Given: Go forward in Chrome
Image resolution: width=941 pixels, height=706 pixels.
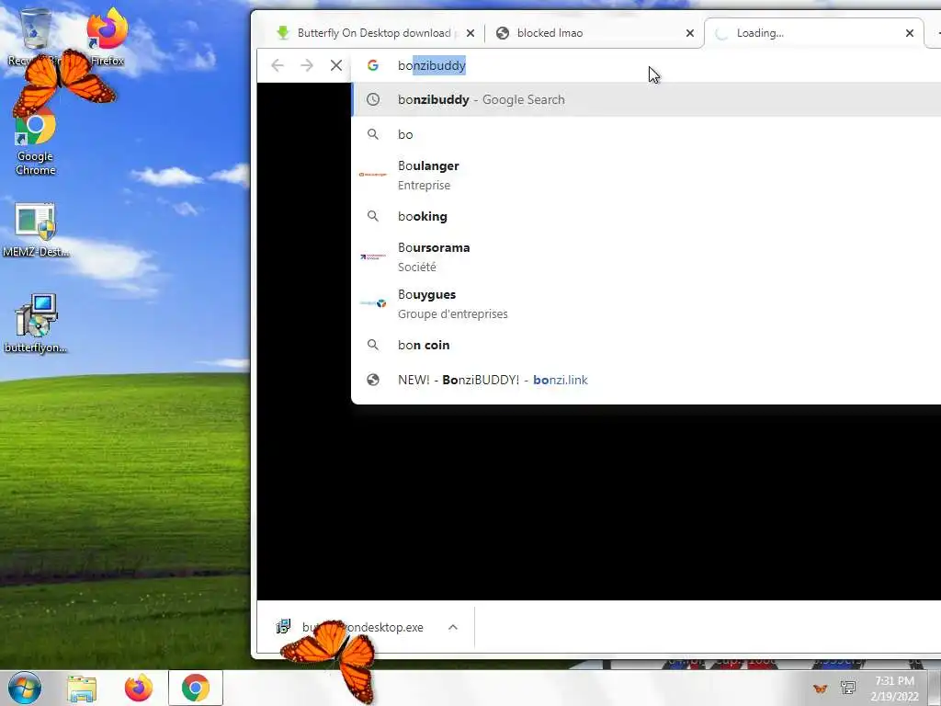Looking at the screenshot, I should (307, 65).
